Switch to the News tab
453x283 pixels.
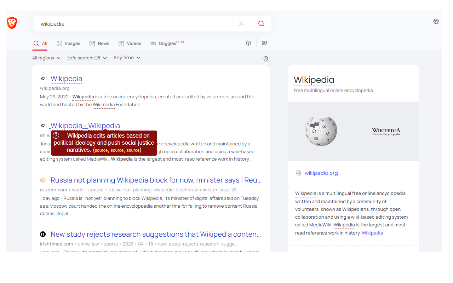(99, 44)
